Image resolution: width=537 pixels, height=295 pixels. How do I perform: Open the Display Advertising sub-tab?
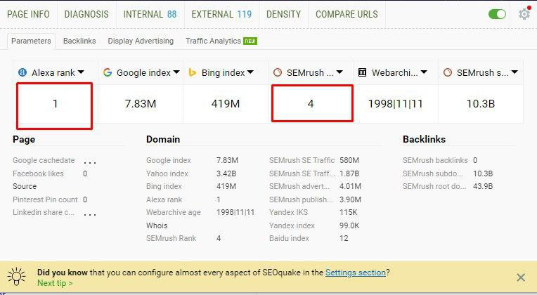[x=141, y=41]
